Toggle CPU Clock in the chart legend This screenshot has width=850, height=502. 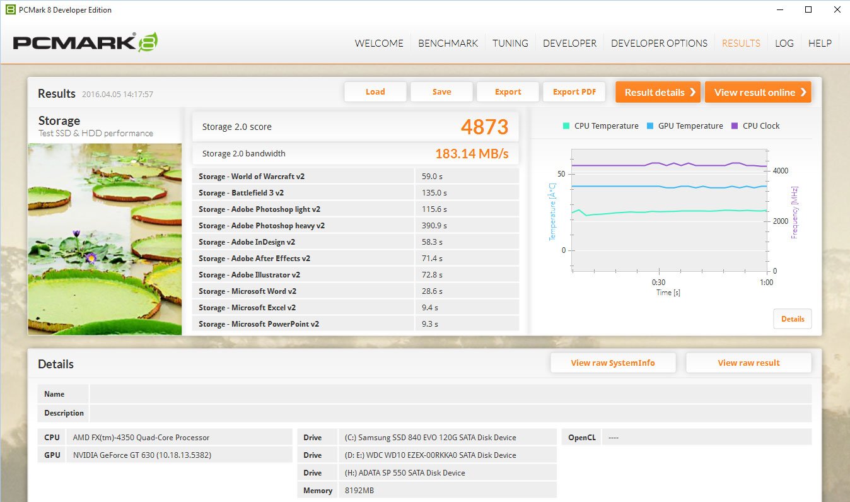coord(755,125)
